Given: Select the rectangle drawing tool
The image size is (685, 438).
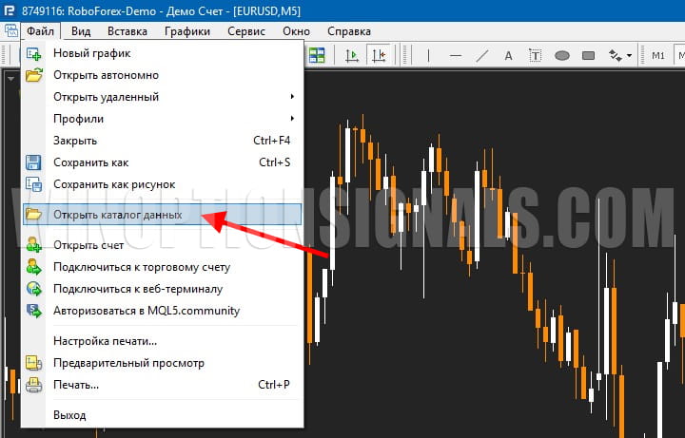Looking at the screenshot, I should [x=588, y=55].
